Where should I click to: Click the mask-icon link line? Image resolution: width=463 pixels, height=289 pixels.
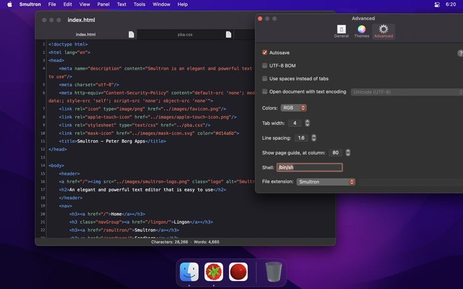[x=149, y=133]
